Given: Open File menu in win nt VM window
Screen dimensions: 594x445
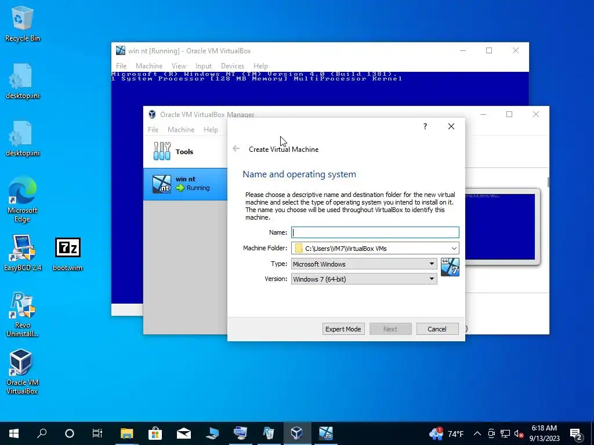Looking at the screenshot, I should pyautogui.click(x=121, y=66).
